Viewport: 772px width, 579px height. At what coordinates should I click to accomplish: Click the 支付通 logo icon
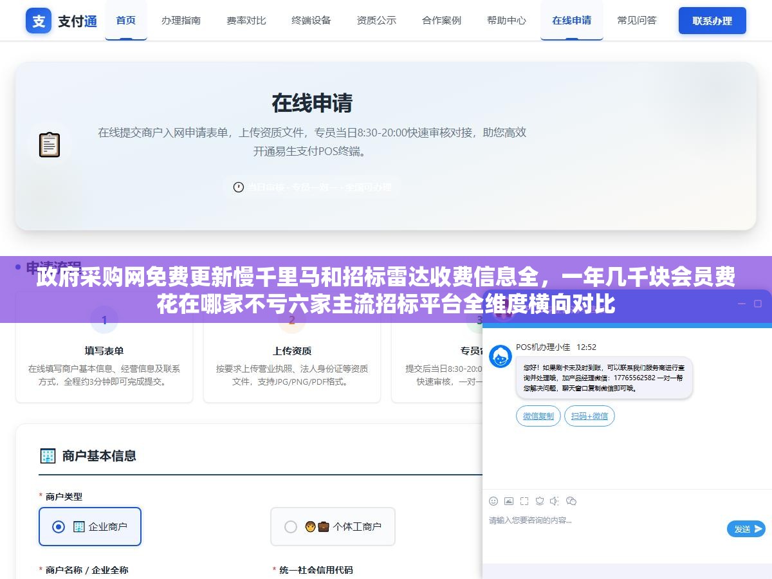[39, 21]
